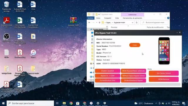
Task: Select Chris Gerardo Chic Raymundo Excel file
Action: pyautogui.click(x=20, y=23)
